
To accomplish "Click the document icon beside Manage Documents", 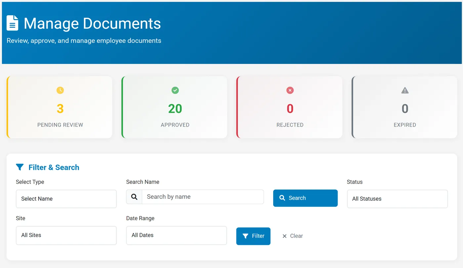I will (x=13, y=23).
